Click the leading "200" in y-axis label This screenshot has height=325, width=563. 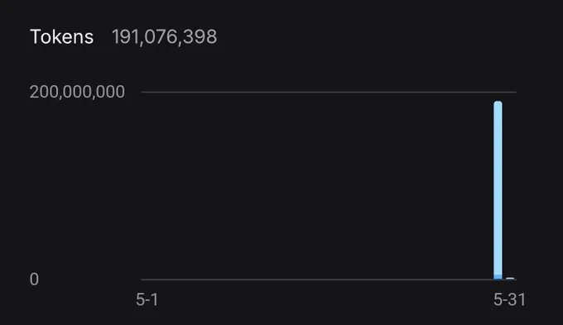point(42,92)
